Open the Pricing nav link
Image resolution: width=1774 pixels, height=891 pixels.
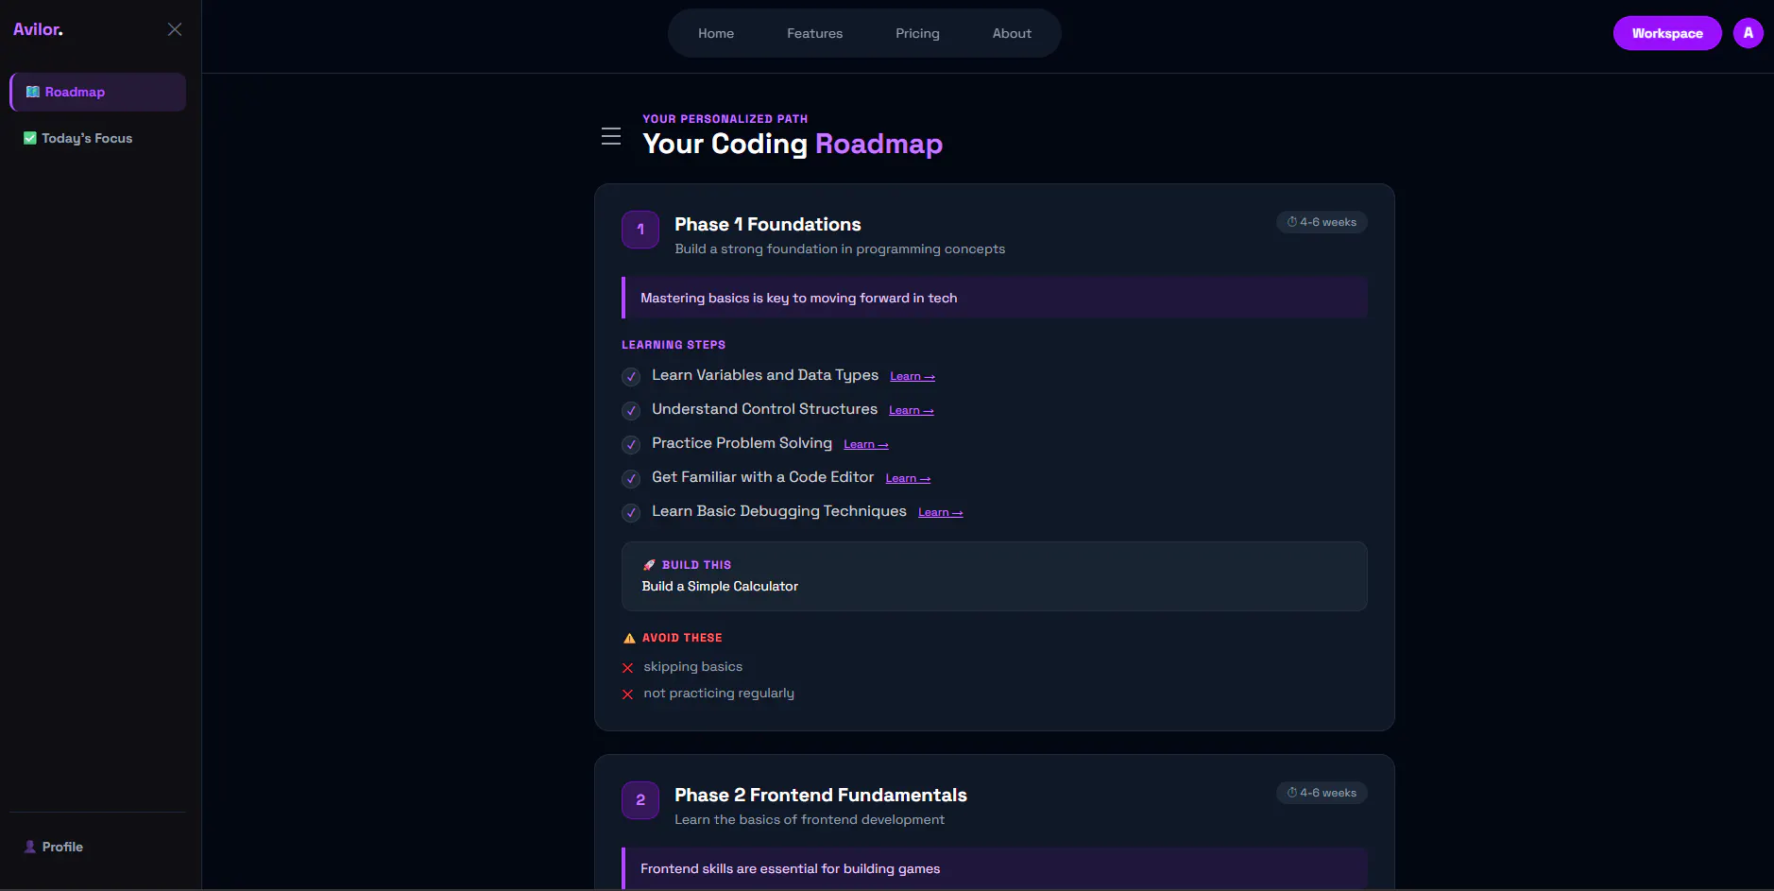point(917,33)
